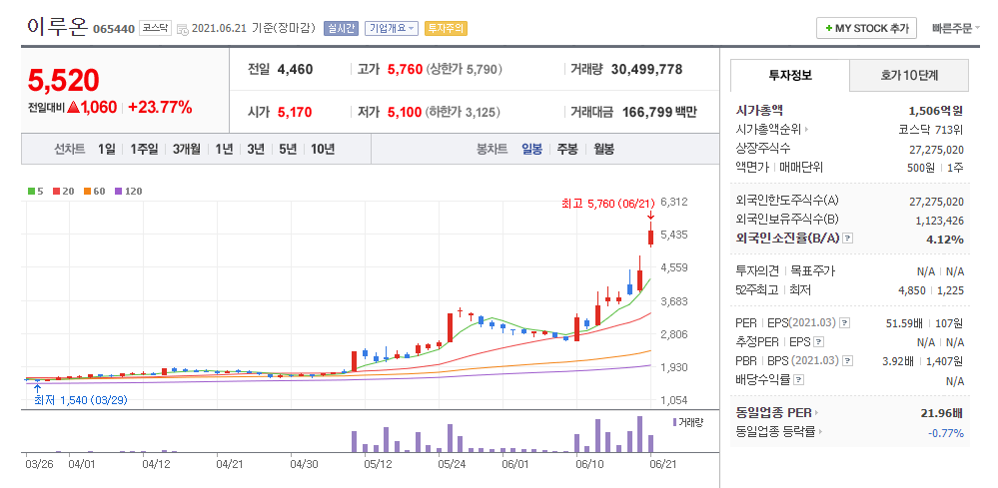
Task: Click the 동일업종 PER link
Action: pos(773,413)
